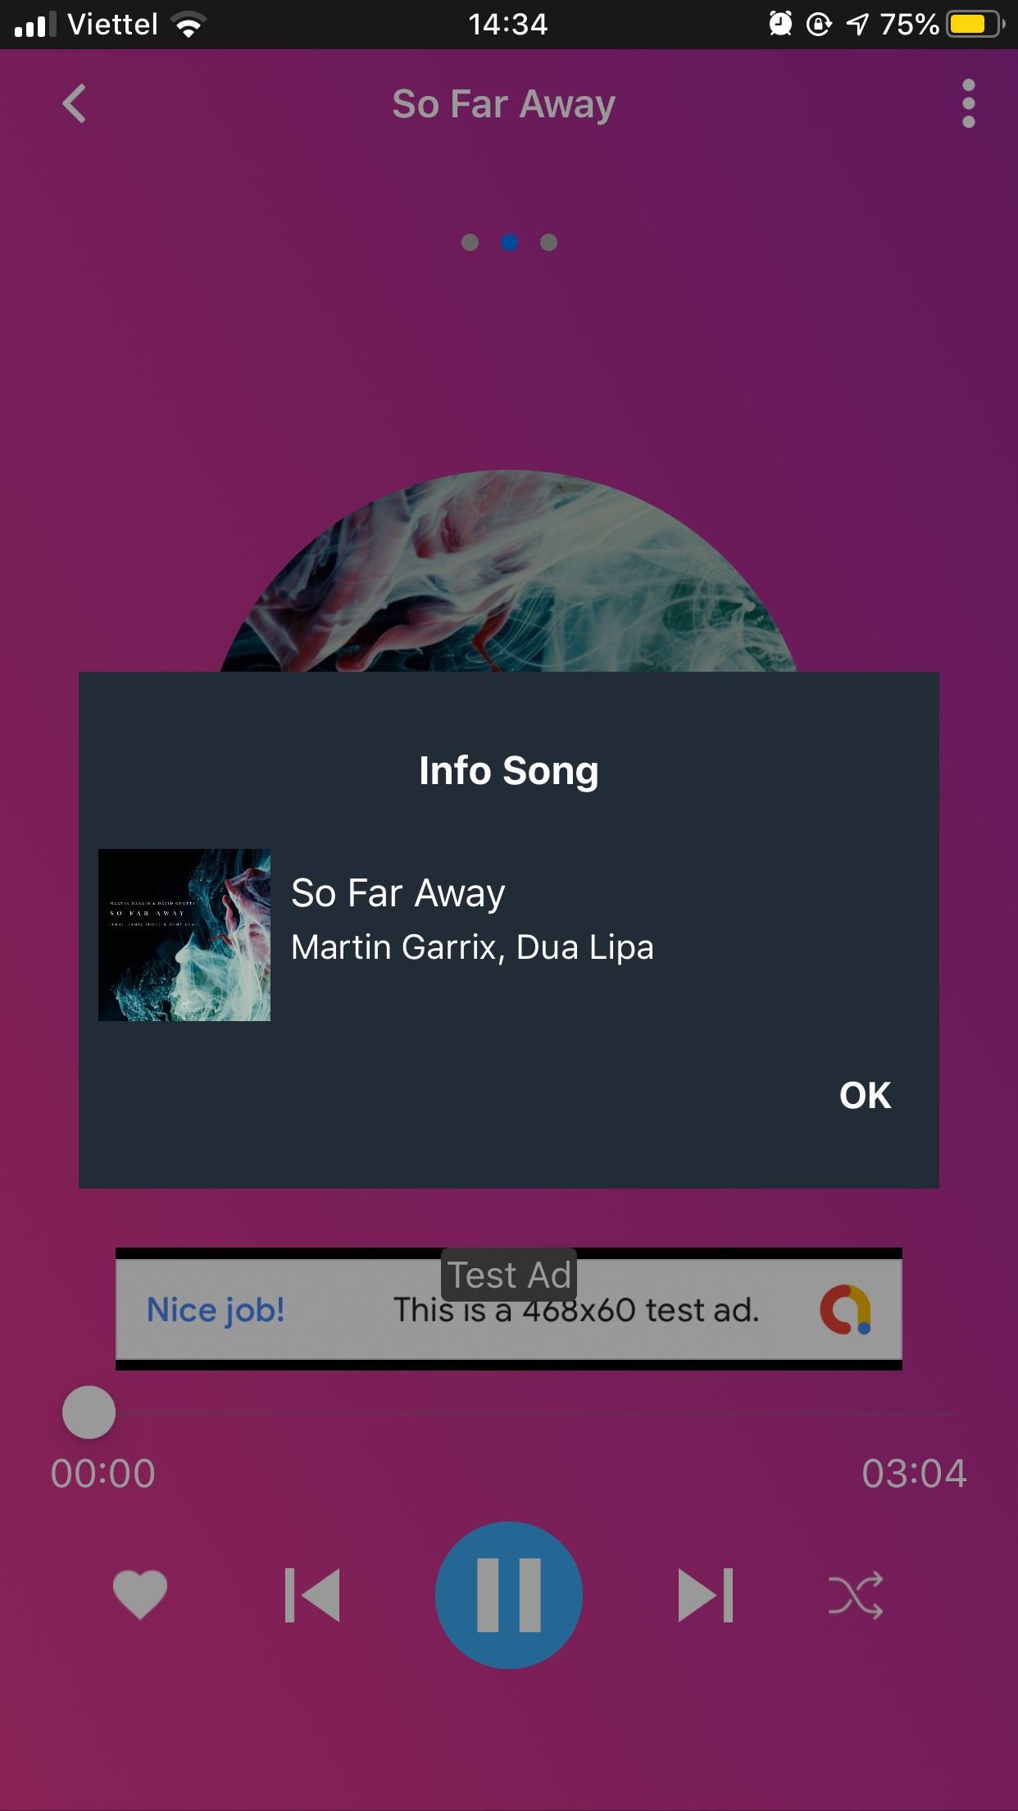Tap the Wi-Fi icon in status bar
This screenshot has height=1811, width=1018.
[x=189, y=25]
